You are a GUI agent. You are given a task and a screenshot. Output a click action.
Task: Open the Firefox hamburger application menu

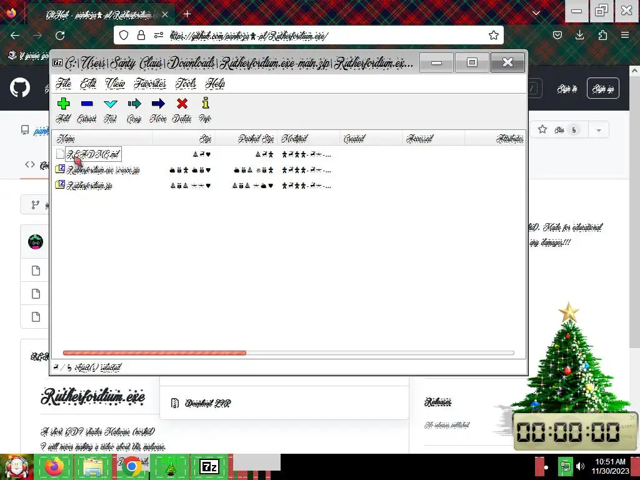(x=625, y=35)
